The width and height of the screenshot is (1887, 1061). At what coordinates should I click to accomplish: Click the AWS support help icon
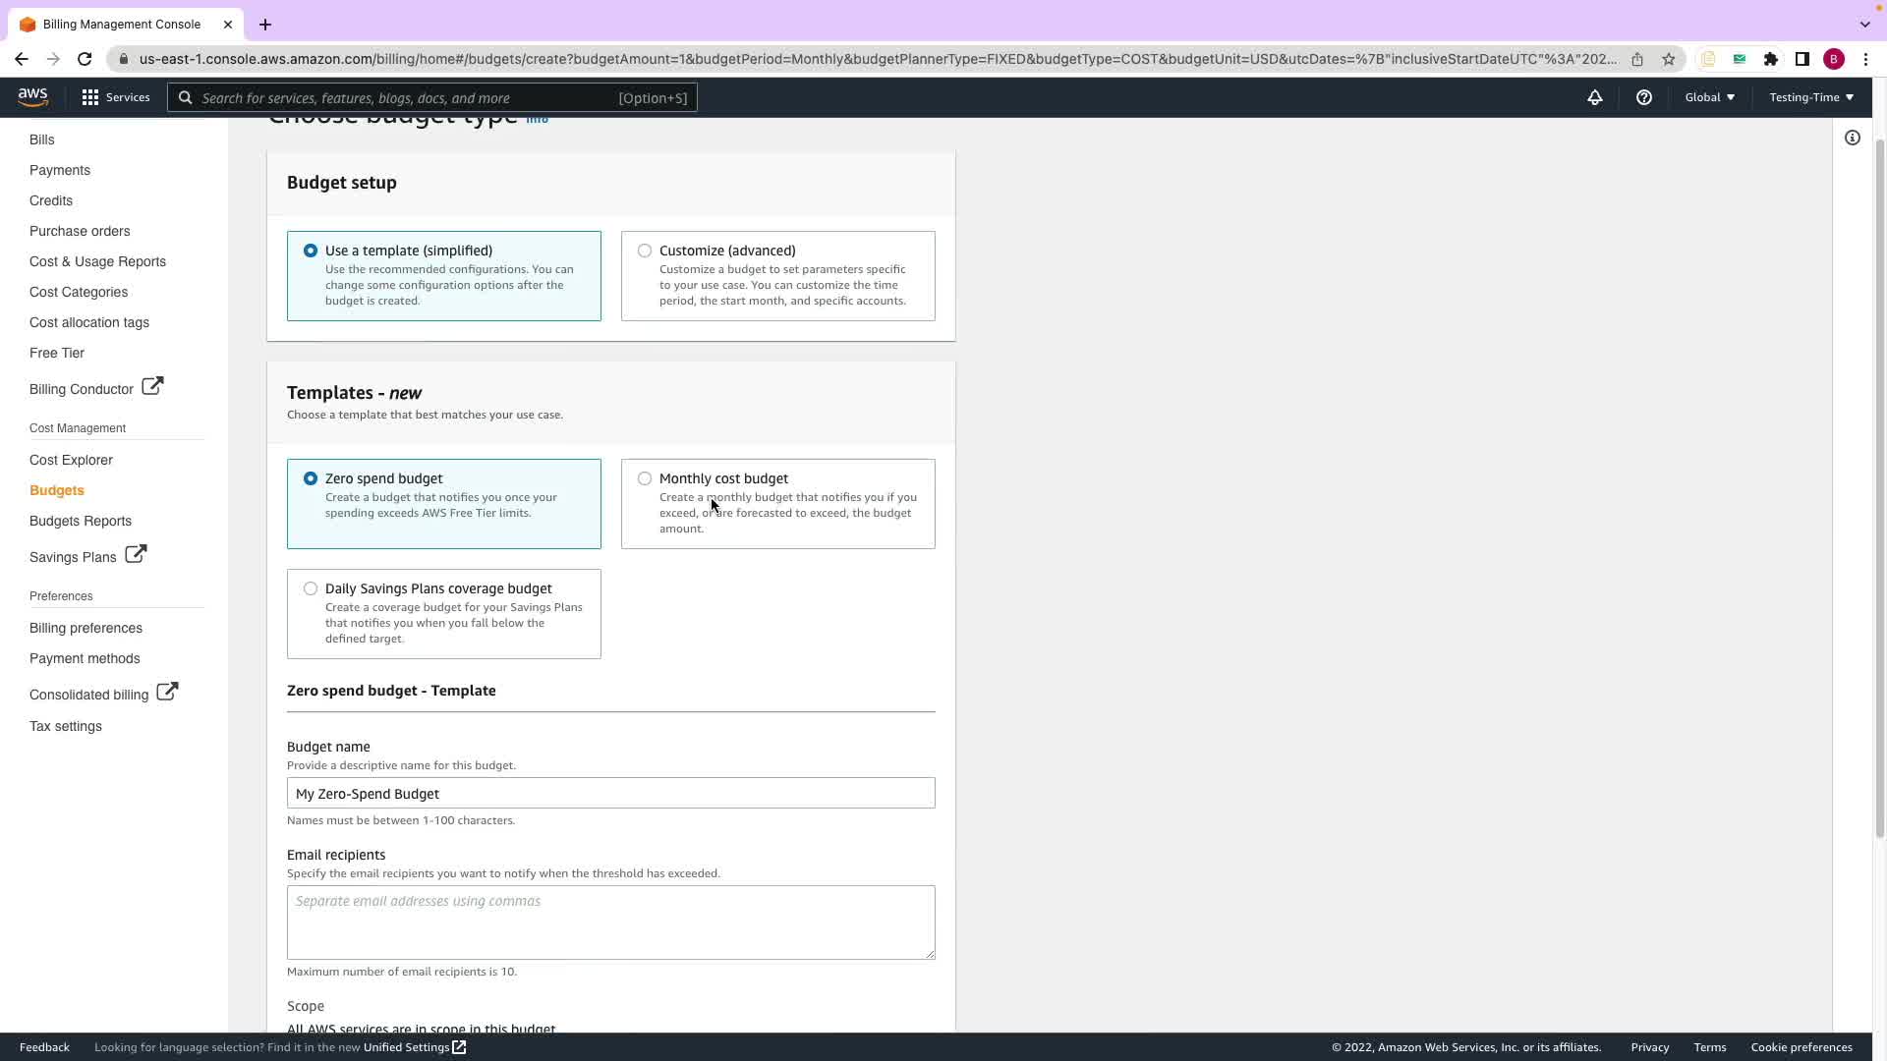pyautogui.click(x=1643, y=97)
